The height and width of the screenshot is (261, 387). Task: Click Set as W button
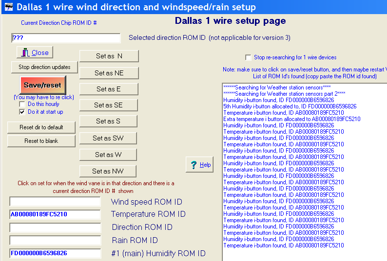(x=108, y=155)
